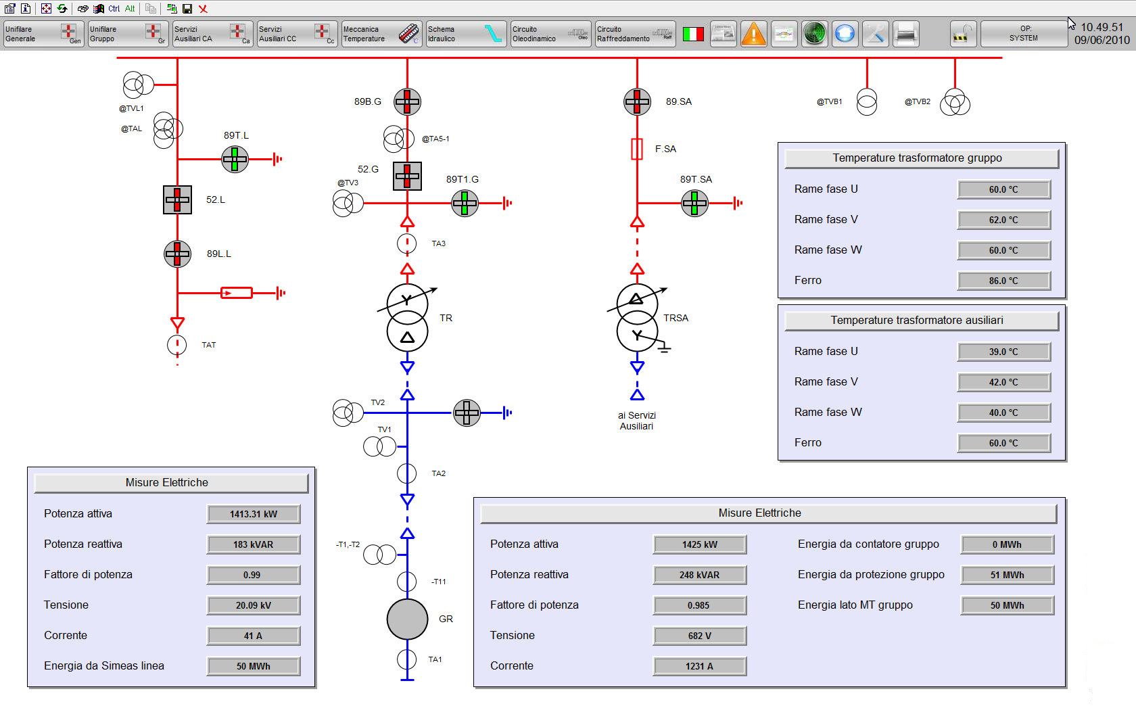1136x727 pixels.
Task: Click the dual monitors icon
Action: pos(172,8)
